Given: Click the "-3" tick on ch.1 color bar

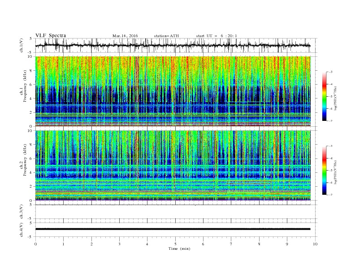Looking at the screenshot, I should (331, 72).
